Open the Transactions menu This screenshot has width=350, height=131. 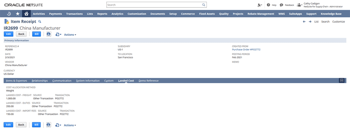click(x=74, y=14)
